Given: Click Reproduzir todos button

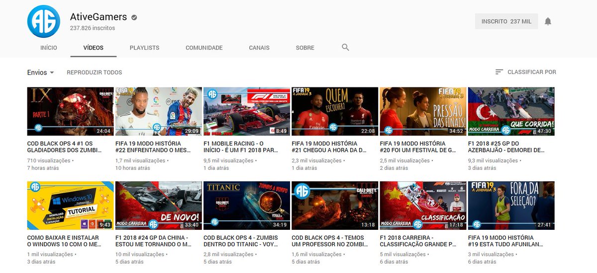Looking at the screenshot, I should 95,72.
